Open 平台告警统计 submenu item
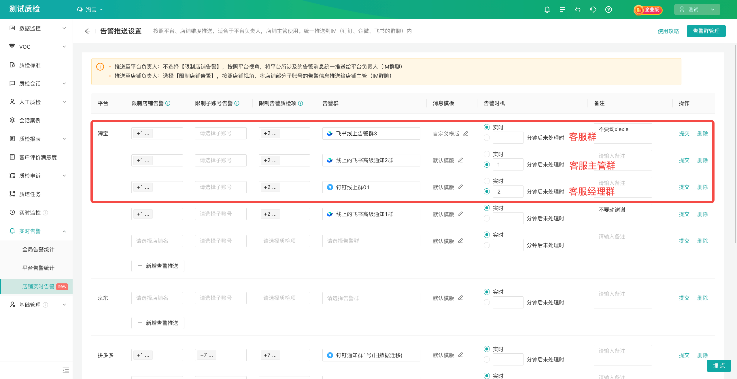The image size is (737, 379). tap(38, 268)
